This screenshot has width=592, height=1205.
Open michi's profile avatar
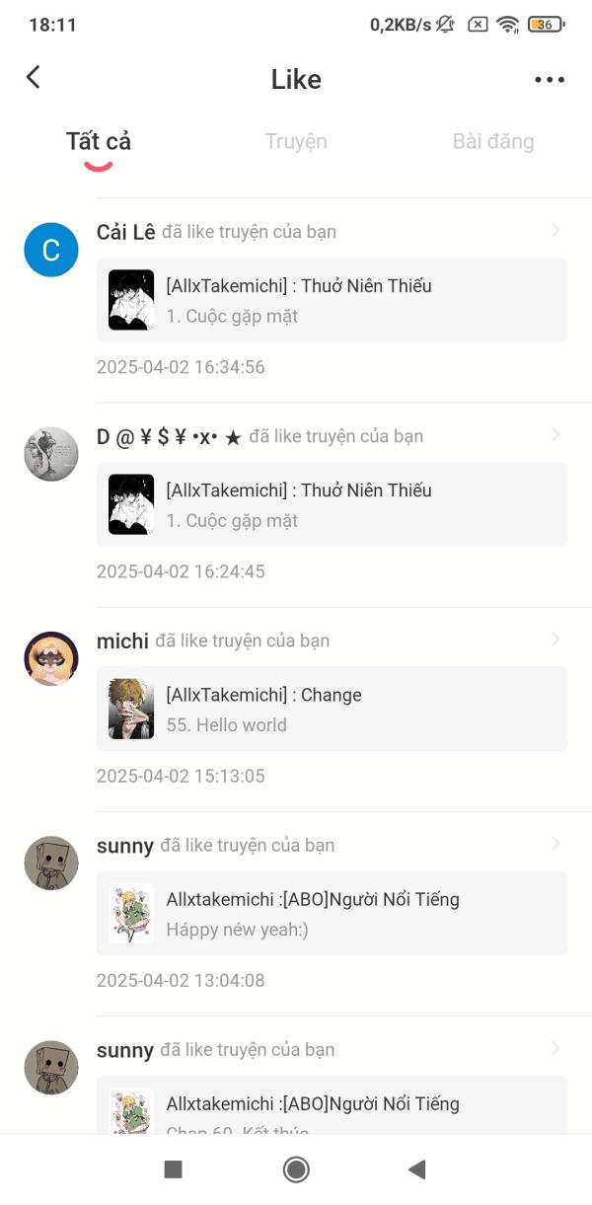click(x=51, y=658)
